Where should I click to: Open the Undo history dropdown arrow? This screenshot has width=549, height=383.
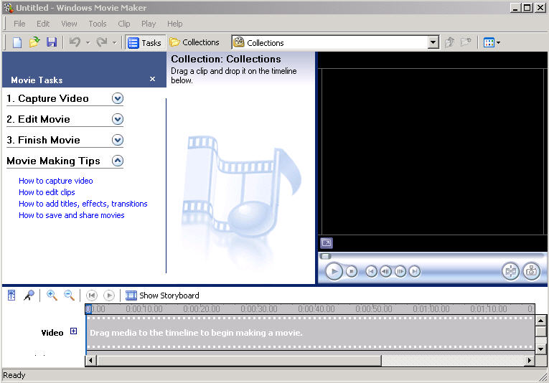tap(88, 42)
